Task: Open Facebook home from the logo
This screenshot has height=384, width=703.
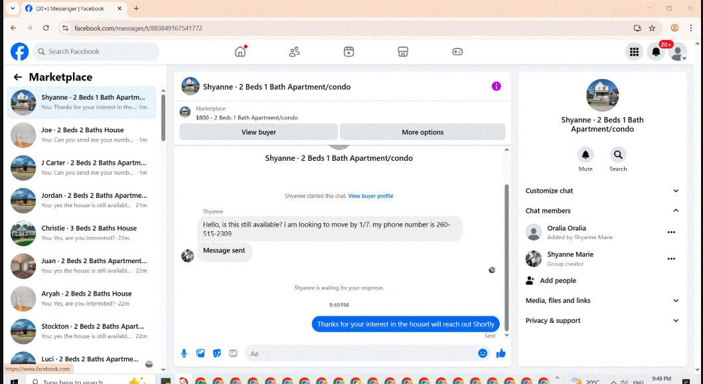Action: click(20, 52)
